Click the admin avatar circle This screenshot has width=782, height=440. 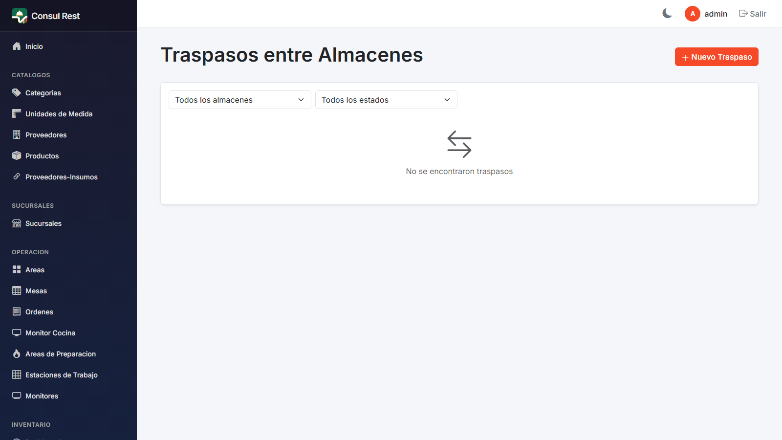pos(693,14)
